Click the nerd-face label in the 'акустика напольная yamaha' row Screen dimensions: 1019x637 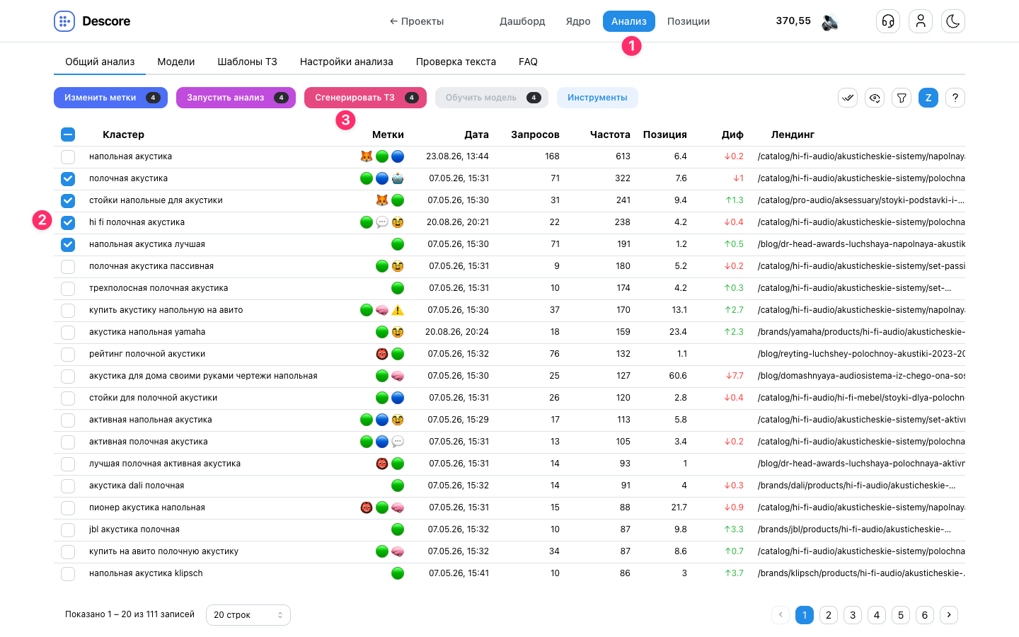[x=398, y=332]
